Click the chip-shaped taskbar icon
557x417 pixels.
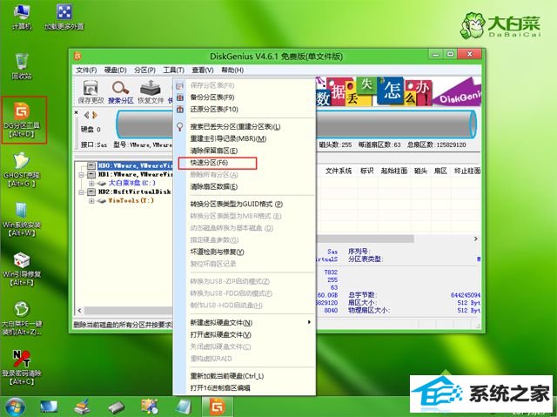point(117,407)
